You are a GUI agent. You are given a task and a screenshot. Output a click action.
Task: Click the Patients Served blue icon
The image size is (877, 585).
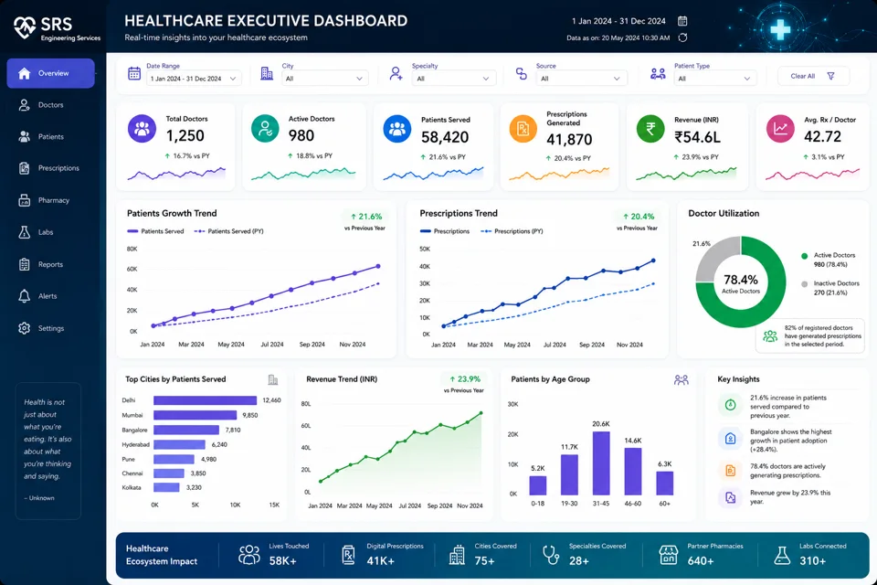[397, 129]
